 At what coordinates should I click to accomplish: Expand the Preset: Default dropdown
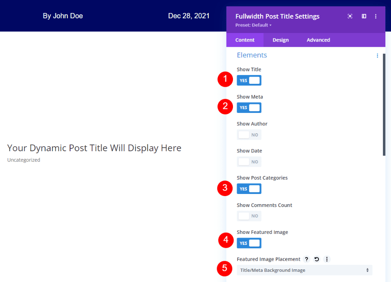pos(253,25)
